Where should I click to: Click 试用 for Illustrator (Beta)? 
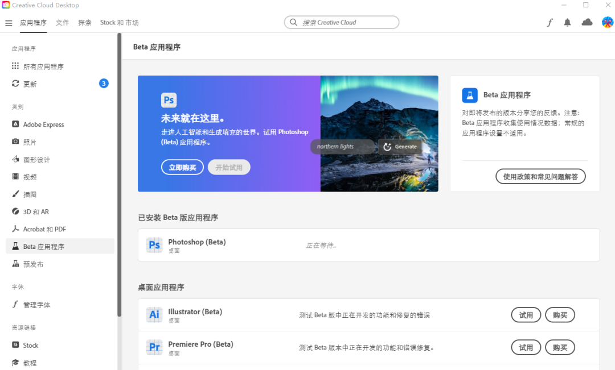point(526,314)
